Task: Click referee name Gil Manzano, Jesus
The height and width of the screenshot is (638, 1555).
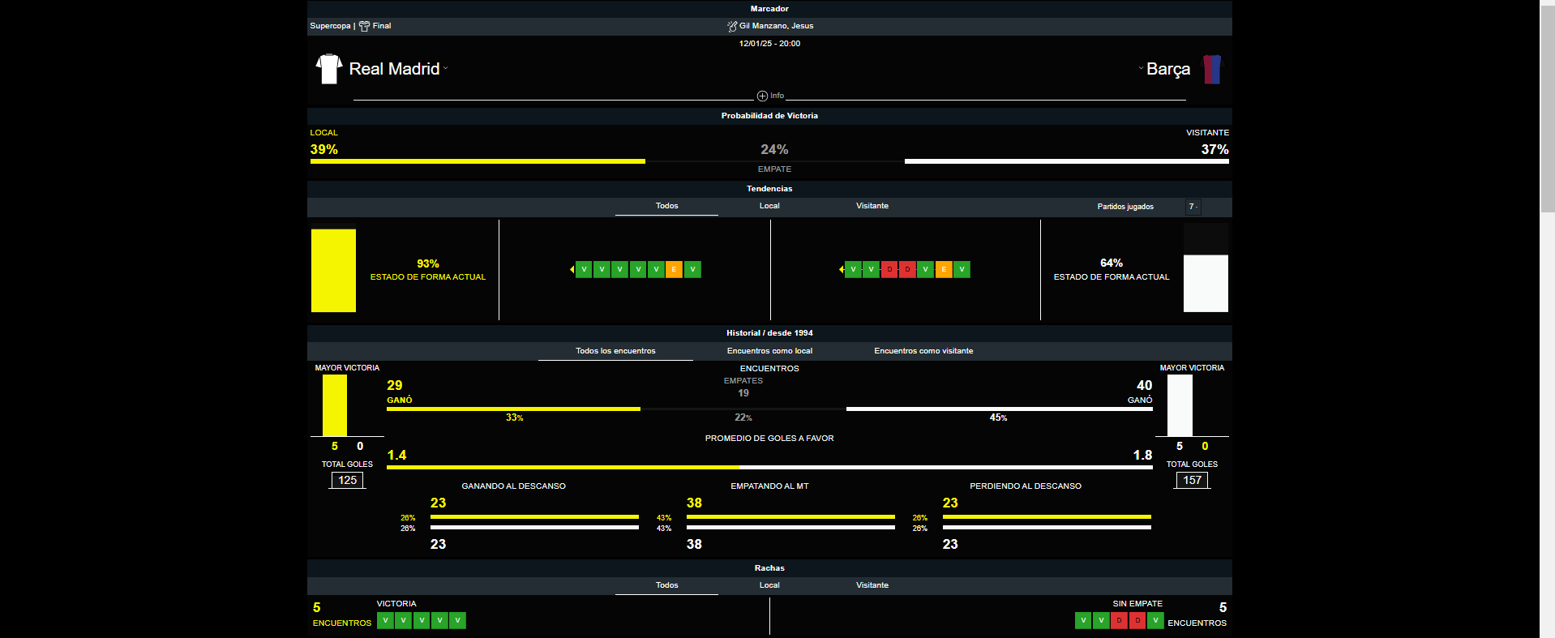Action: coord(776,26)
